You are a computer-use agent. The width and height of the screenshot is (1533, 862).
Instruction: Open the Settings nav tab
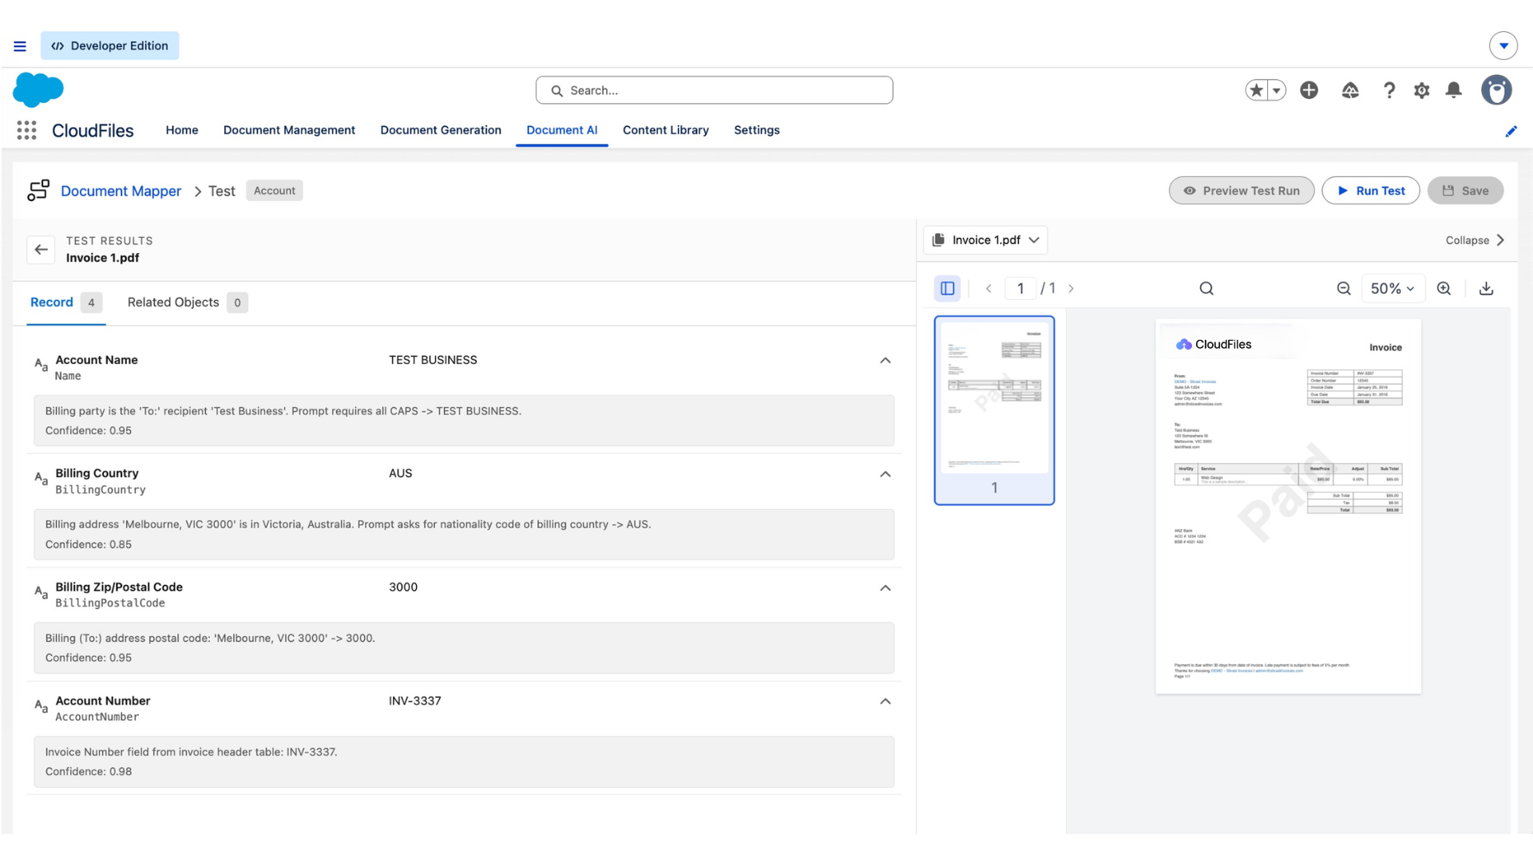click(x=757, y=130)
